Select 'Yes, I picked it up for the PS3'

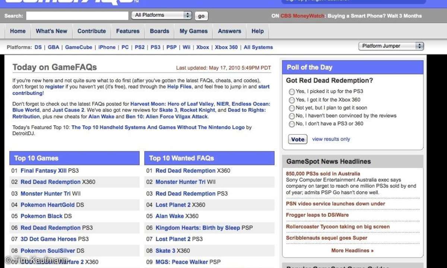(292, 92)
